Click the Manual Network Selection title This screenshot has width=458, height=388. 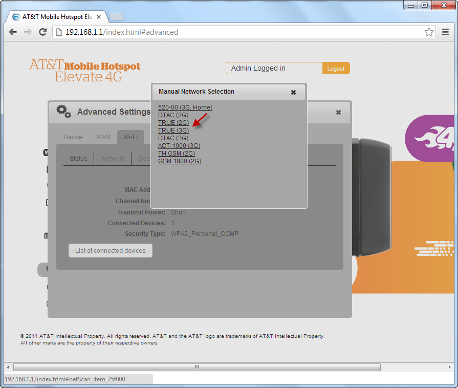(x=197, y=92)
